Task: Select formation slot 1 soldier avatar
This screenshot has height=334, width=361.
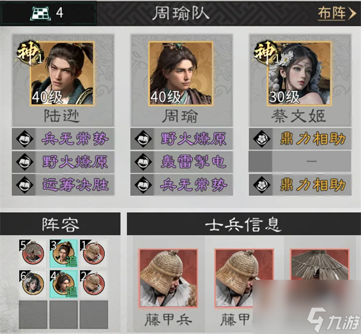Action: (94, 253)
